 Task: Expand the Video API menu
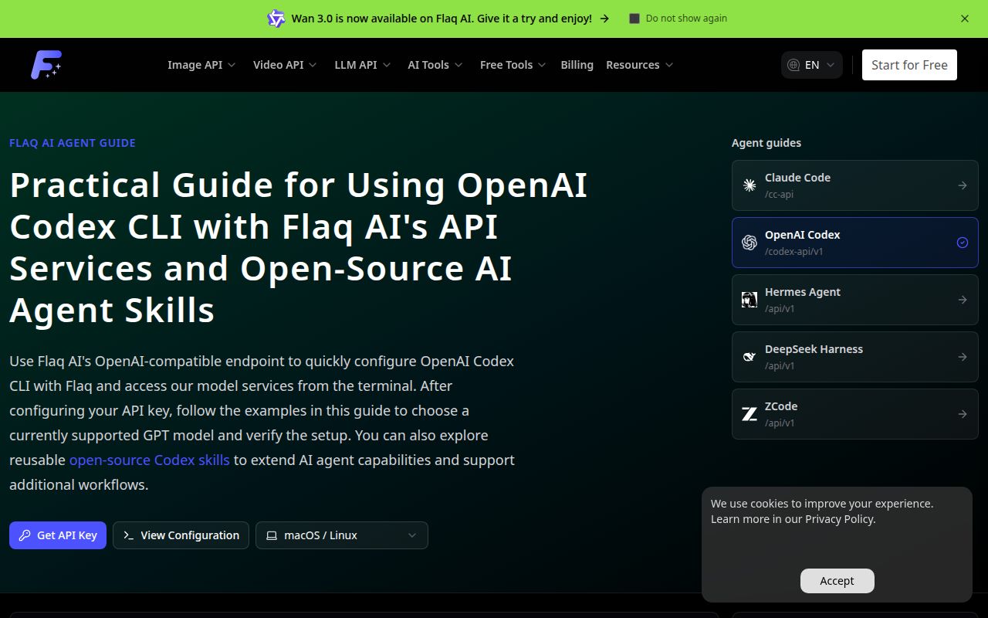coord(285,65)
